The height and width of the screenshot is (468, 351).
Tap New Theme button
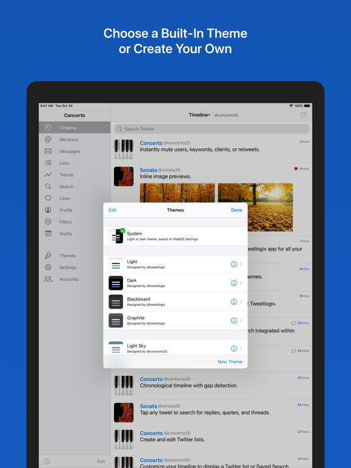230,361
